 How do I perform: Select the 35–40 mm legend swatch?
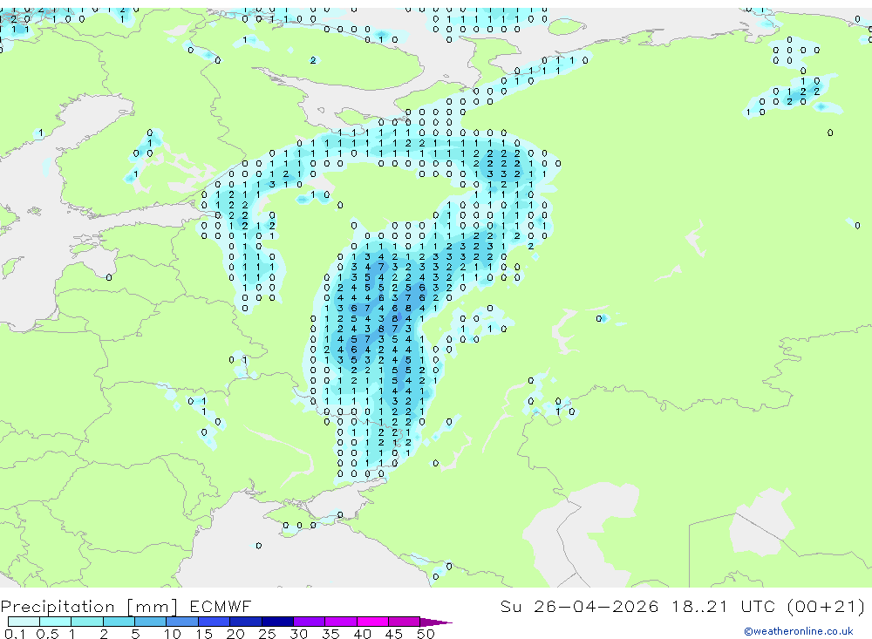(x=341, y=622)
